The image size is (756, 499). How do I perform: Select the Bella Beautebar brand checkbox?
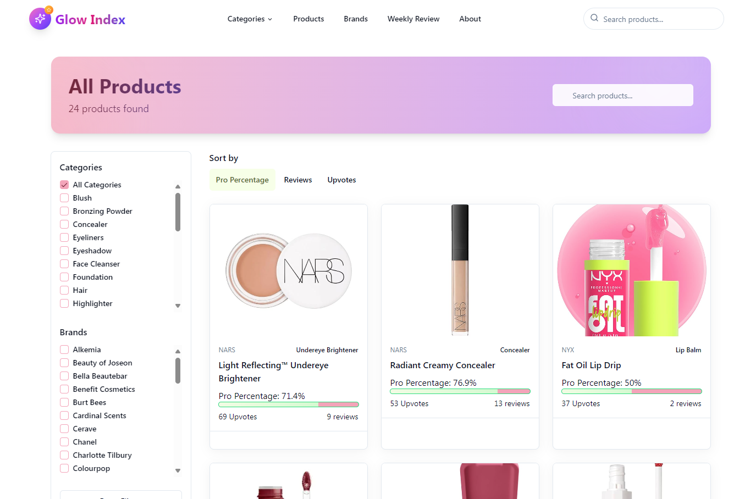tap(64, 376)
